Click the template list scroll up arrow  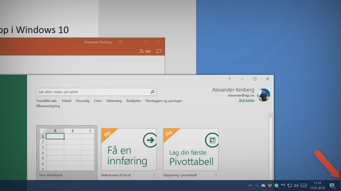tap(270, 115)
